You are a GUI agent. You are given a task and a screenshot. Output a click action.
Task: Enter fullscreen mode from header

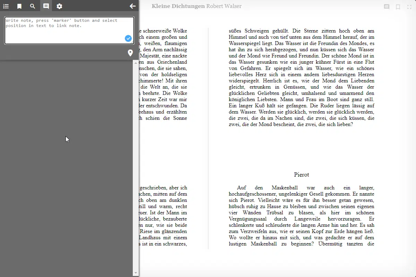(409, 7)
